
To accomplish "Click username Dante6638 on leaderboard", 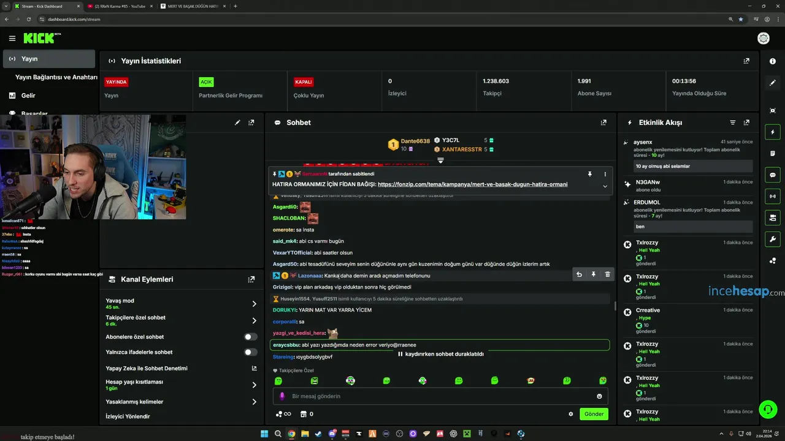I will [415, 141].
